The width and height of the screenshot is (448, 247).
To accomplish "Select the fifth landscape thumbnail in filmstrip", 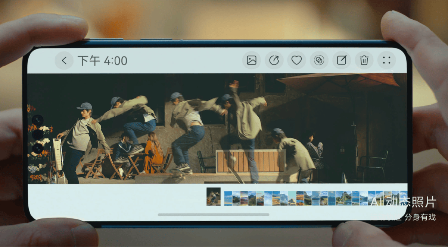I will pos(260,198).
